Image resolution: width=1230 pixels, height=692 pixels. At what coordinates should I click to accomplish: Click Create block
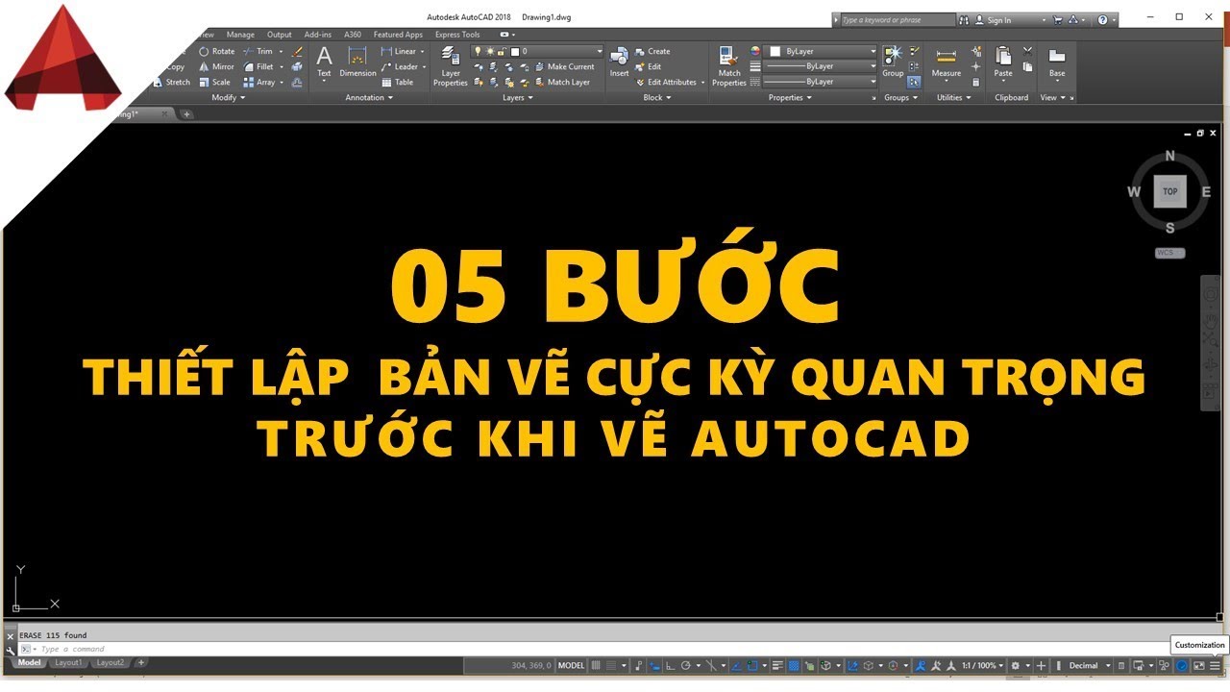652,51
